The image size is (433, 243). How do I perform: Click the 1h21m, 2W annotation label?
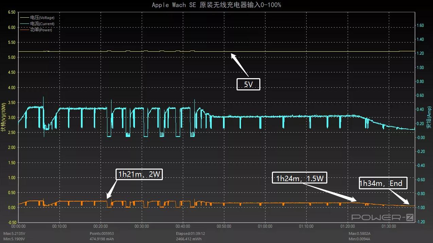click(139, 174)
